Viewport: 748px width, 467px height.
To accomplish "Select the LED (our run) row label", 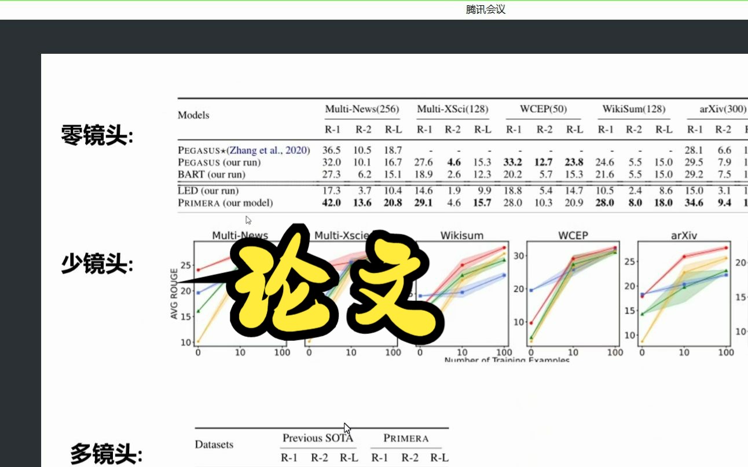I will [208, 190].
